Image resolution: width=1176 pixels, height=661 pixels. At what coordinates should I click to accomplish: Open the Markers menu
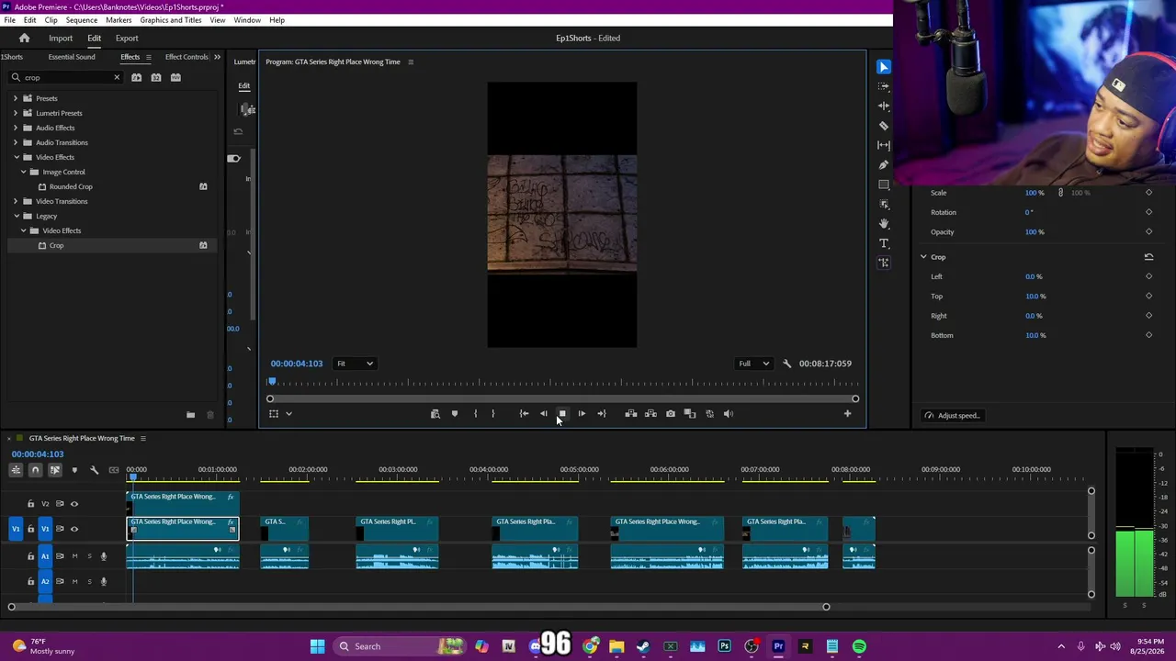coord(119,20)
